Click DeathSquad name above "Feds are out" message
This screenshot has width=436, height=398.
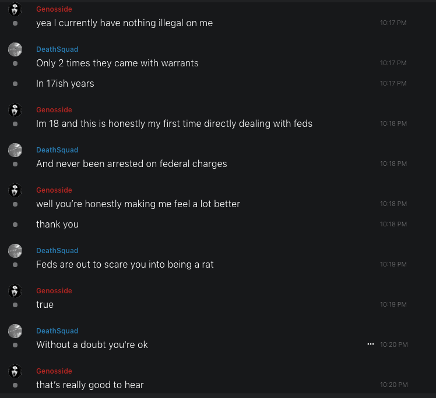point(57,251)
